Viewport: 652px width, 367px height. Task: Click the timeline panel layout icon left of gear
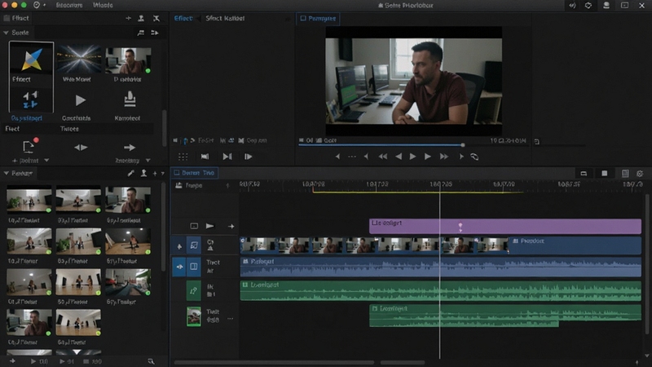point(625,174)
